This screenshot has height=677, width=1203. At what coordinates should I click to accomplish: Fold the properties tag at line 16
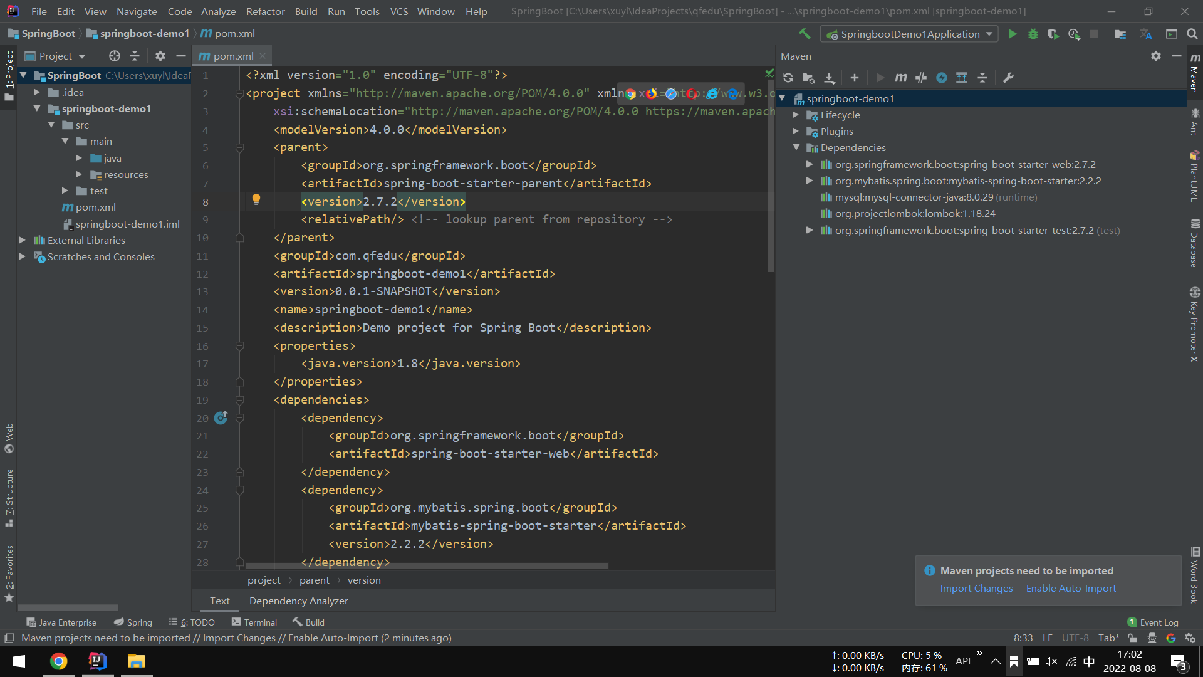point(239,346)
